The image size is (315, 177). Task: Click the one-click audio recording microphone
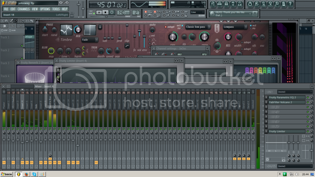click(x=277, y=4)
